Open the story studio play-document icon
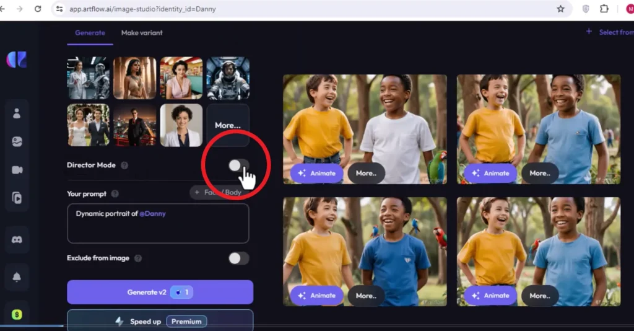This screenshot has width=634, height=331. click(17, 198)
